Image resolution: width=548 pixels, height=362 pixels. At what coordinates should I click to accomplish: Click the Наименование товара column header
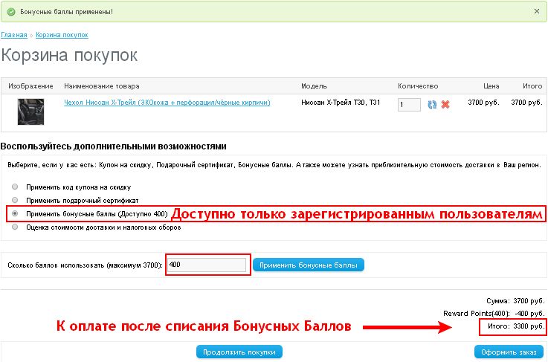[102, 86]
